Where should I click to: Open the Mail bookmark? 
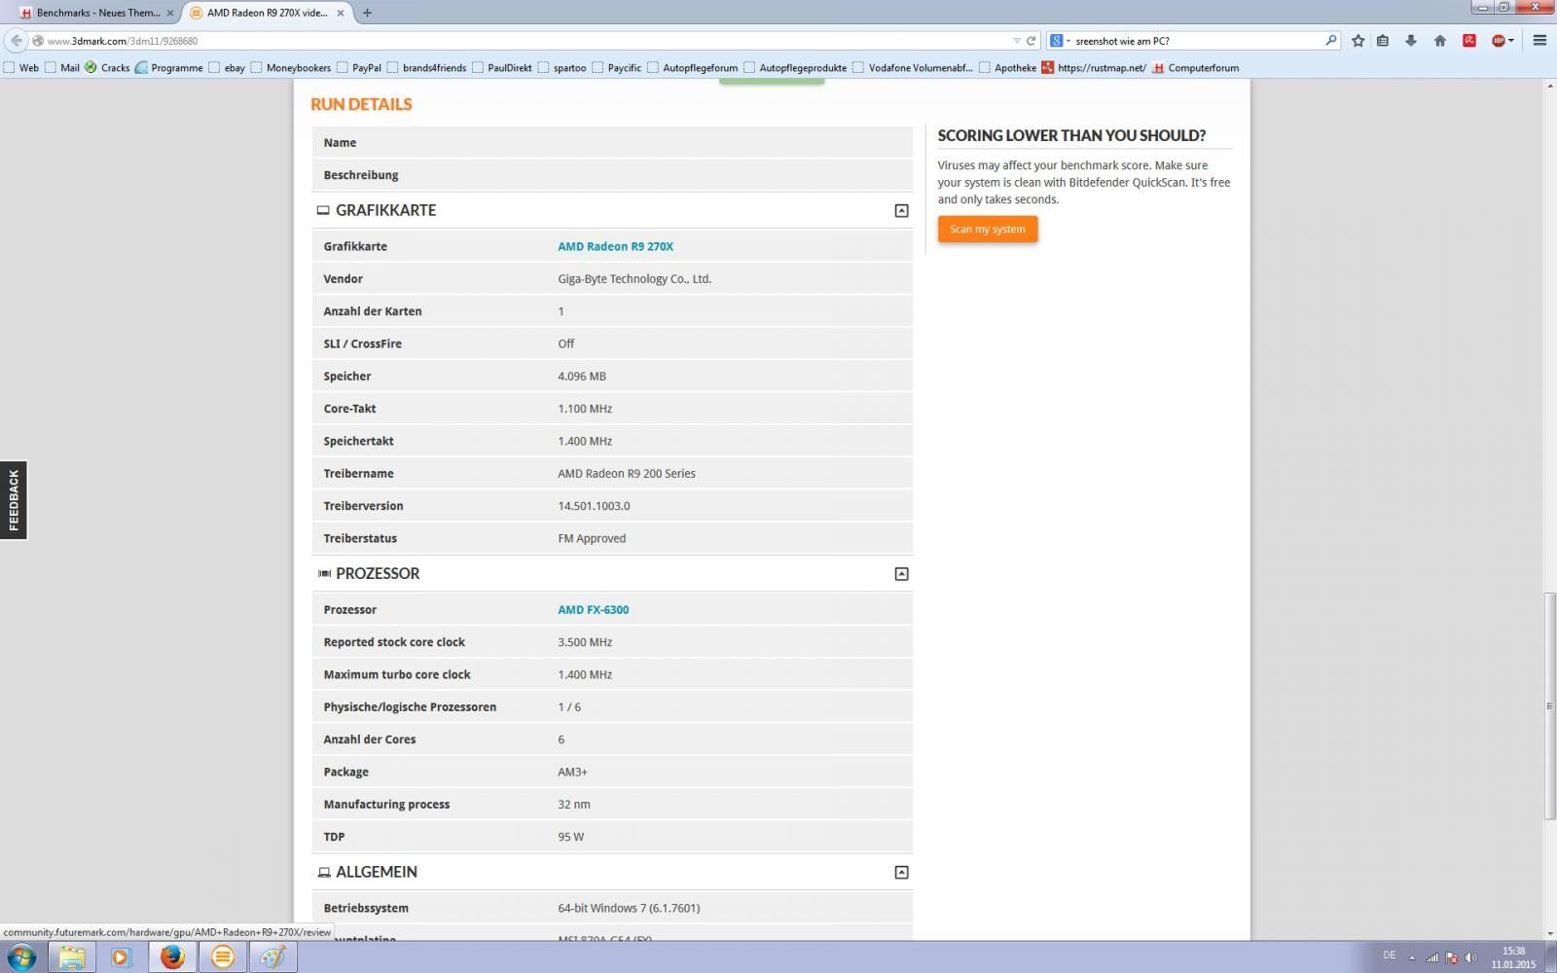click(61, 68)
